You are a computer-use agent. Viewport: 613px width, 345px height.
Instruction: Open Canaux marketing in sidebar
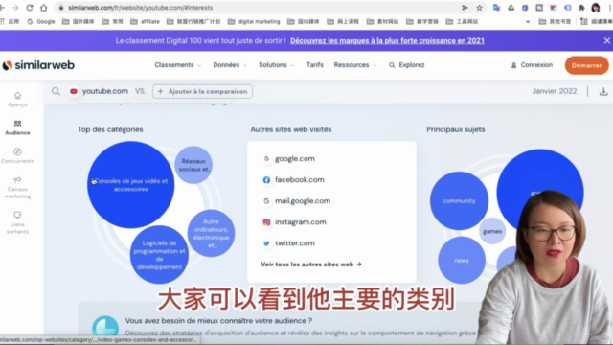tap(17, 188)
